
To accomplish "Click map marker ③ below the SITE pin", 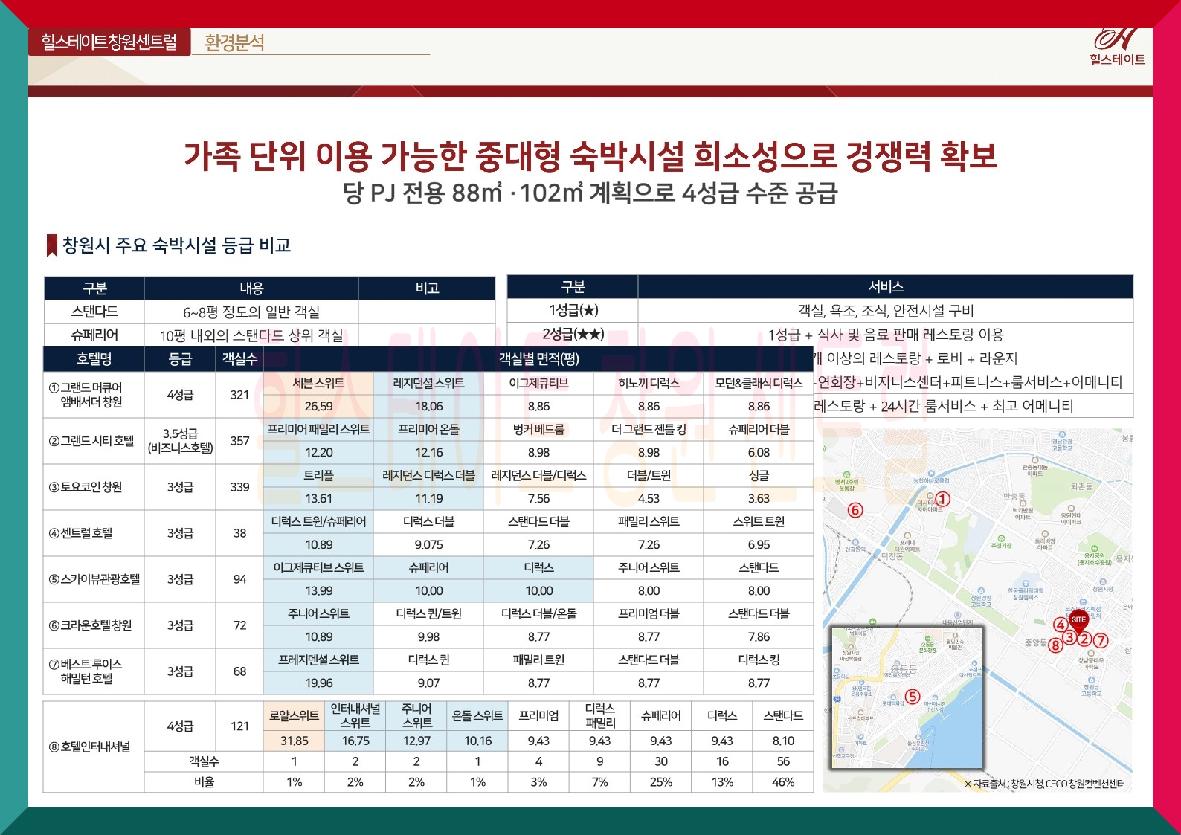I will point(1069,638).
